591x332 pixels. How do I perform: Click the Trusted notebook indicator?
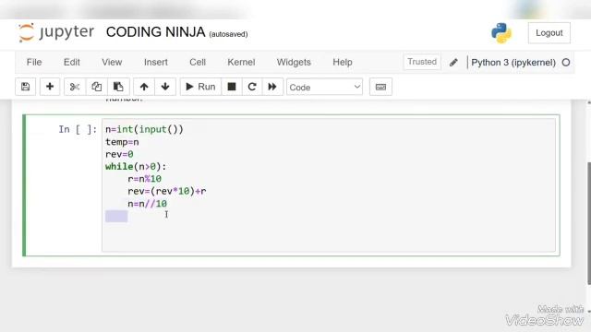pyautogui.click(x=422, y=62)
